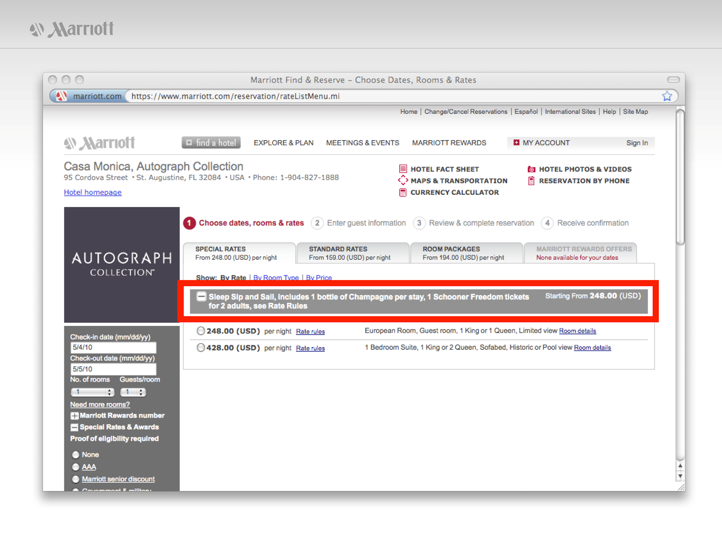Switch to the Standard Rates tab
The width and height of the screenshot is (722, 542).
353,253
